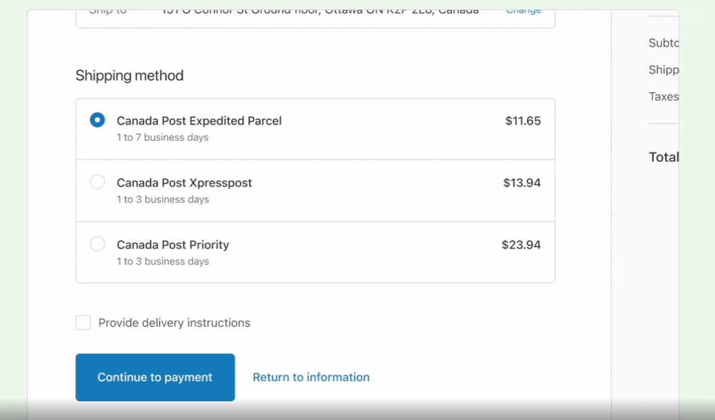Pick the Canada Post Priority radio option

[x=97, y=244]
